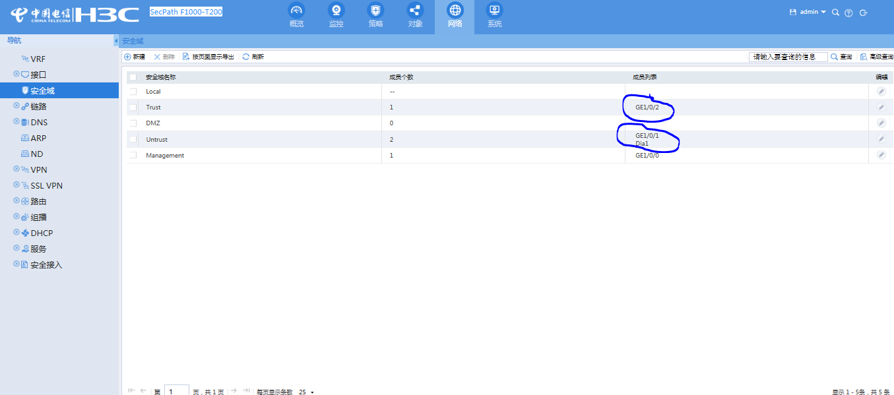Expand the VPN tree node
894x395 pixels.
coord(16,169)
